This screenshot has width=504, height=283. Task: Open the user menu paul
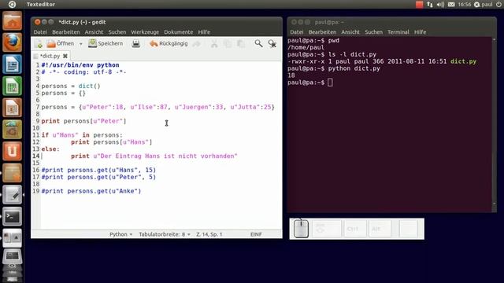coord(484,5)
